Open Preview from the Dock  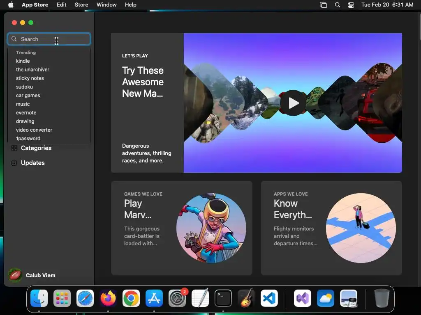349,298
